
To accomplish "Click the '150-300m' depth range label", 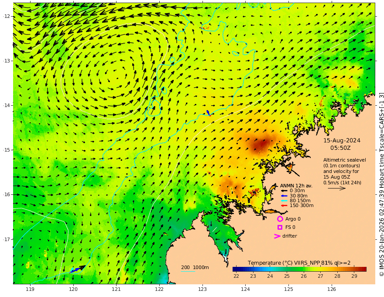I will point(302,205).
